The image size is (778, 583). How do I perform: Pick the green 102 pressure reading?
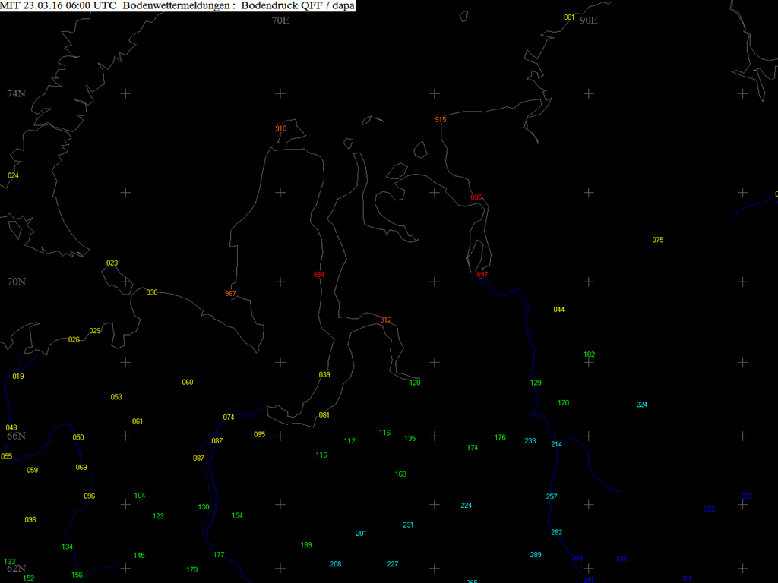tap(590, 355)
